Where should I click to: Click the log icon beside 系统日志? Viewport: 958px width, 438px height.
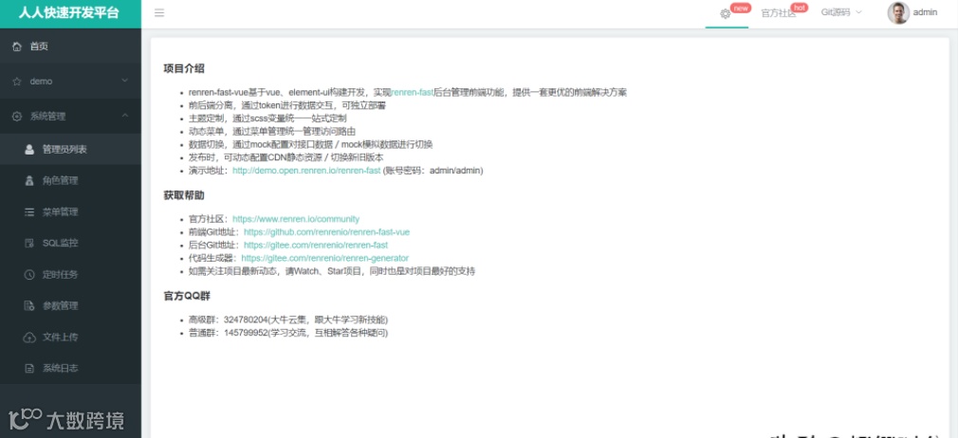point(29,369)
